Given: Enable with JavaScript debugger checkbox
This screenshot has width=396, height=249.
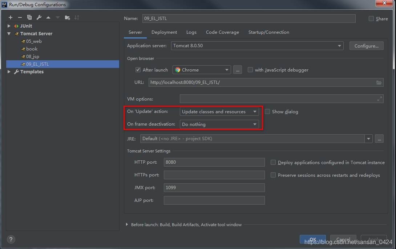Looking at the screenshot, I should [250, 70].
